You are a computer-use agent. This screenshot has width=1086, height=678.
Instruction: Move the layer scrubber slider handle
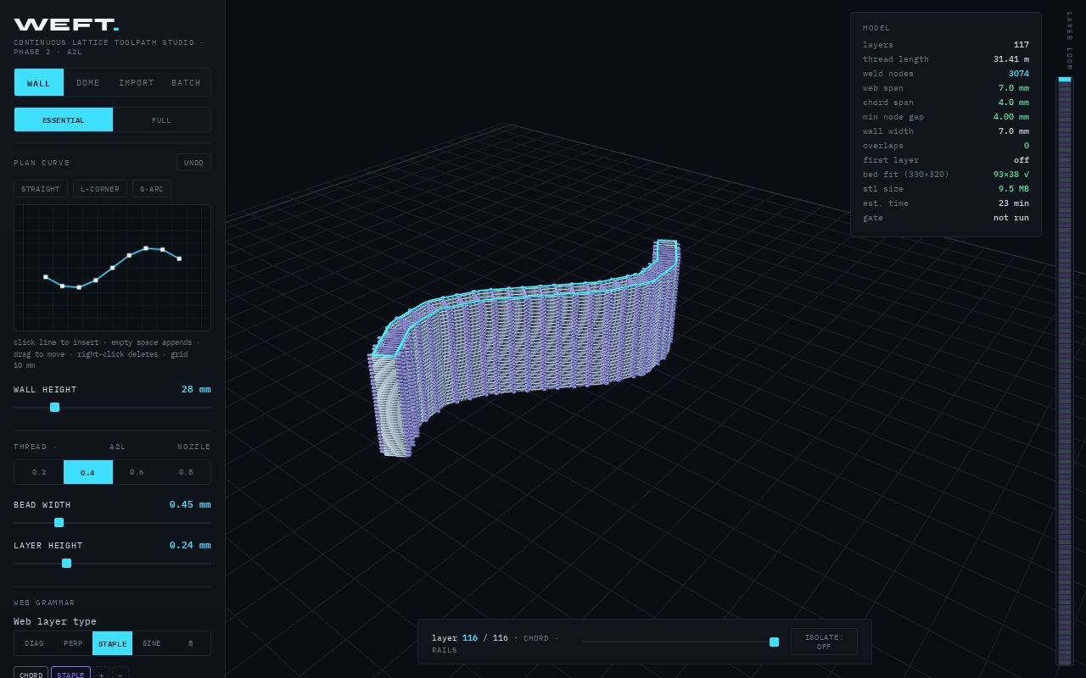coord(774,642)
